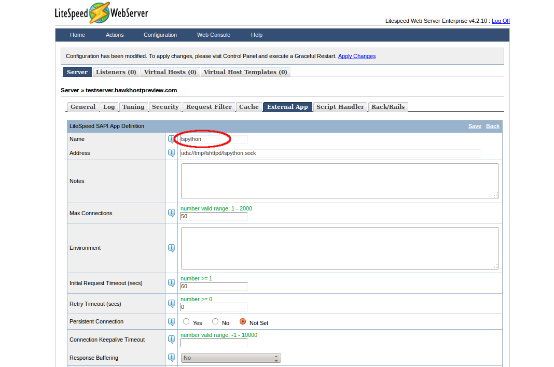Open the Configuration menu
The height and width of the screenshot is (367, 554).
[x=160, y=35]
